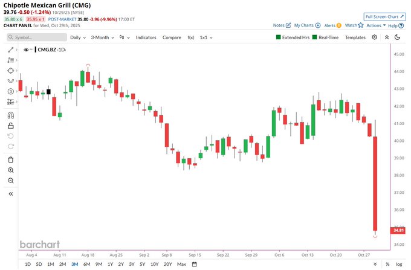Select the 1D range tab
This screenshot has width=411, height=270.
click(28, 264)
